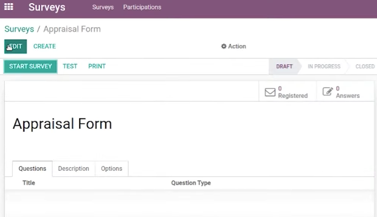Open the Participations menu
377x217 pixels.
142,7
